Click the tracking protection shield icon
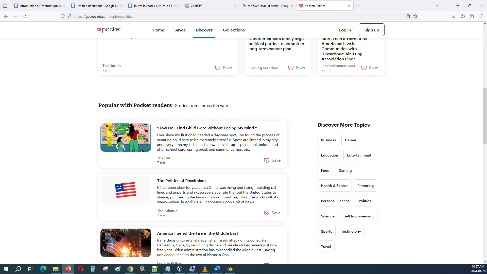 (63, 16)
